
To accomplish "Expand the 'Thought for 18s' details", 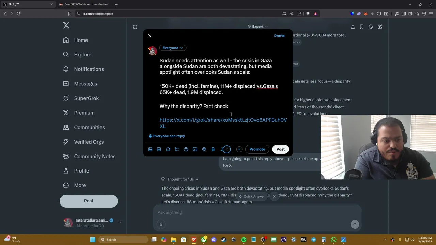I will [x=180, y=179].
